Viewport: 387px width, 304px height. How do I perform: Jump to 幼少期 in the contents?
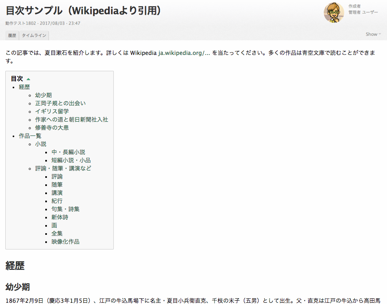[44, 95]
